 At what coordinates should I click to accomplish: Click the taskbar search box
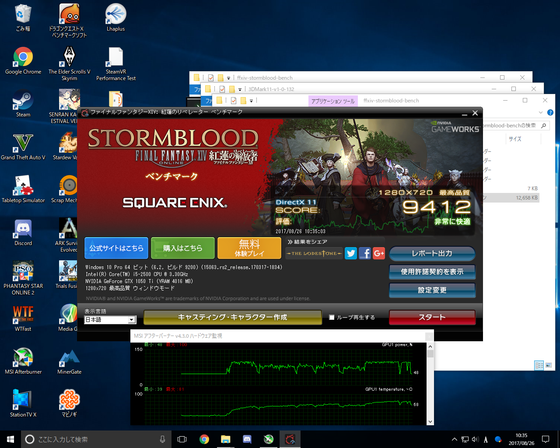(x=95, y=439)
